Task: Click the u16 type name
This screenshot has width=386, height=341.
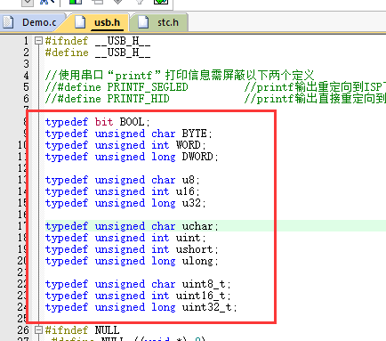Action: tap(185, 191)
